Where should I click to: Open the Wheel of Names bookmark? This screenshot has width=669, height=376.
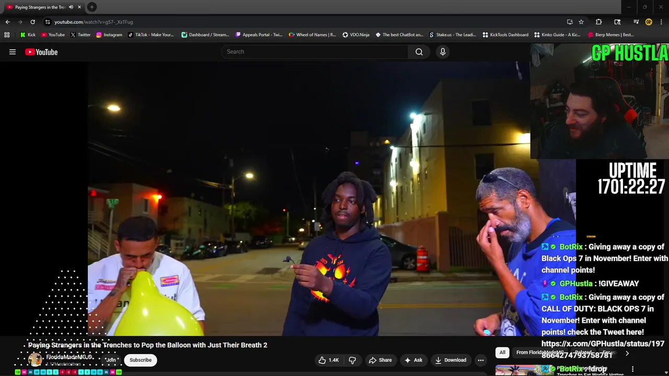click(x=313, y=35)
